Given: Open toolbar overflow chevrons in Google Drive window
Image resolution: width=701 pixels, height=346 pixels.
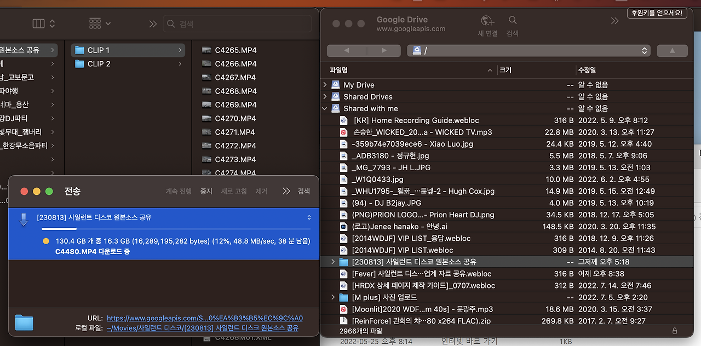Looking at the screenshot, I should (614, 21).
